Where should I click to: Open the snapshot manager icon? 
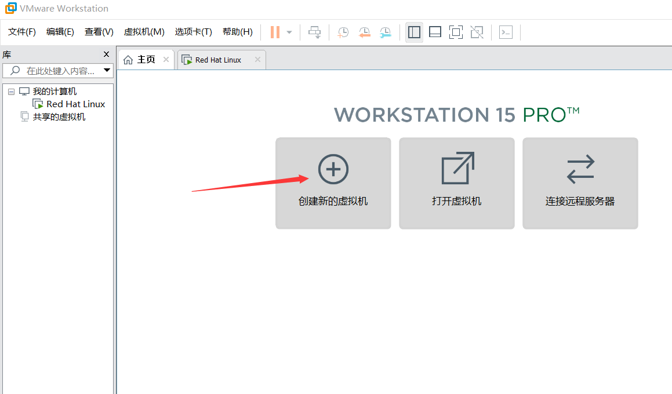(386, 32)
